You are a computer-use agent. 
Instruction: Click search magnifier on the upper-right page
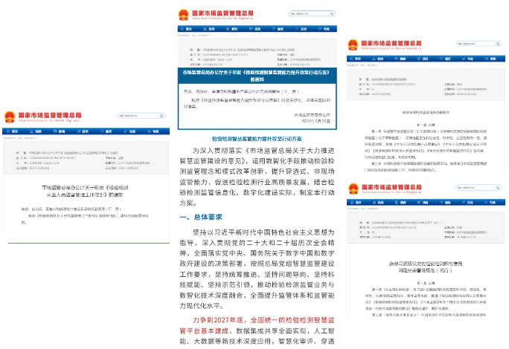pos(499,43)
